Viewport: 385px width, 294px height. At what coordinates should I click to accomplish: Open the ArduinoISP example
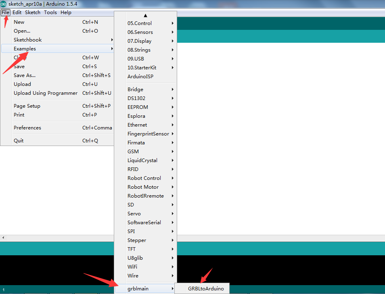point(146,76)
